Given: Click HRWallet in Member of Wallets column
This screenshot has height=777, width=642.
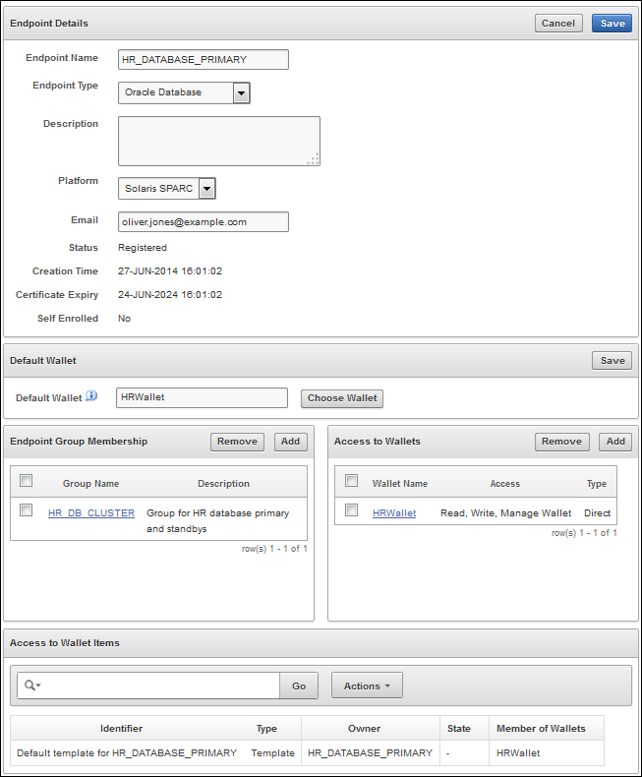Looking at the screenshot, I should pos(518,753).
